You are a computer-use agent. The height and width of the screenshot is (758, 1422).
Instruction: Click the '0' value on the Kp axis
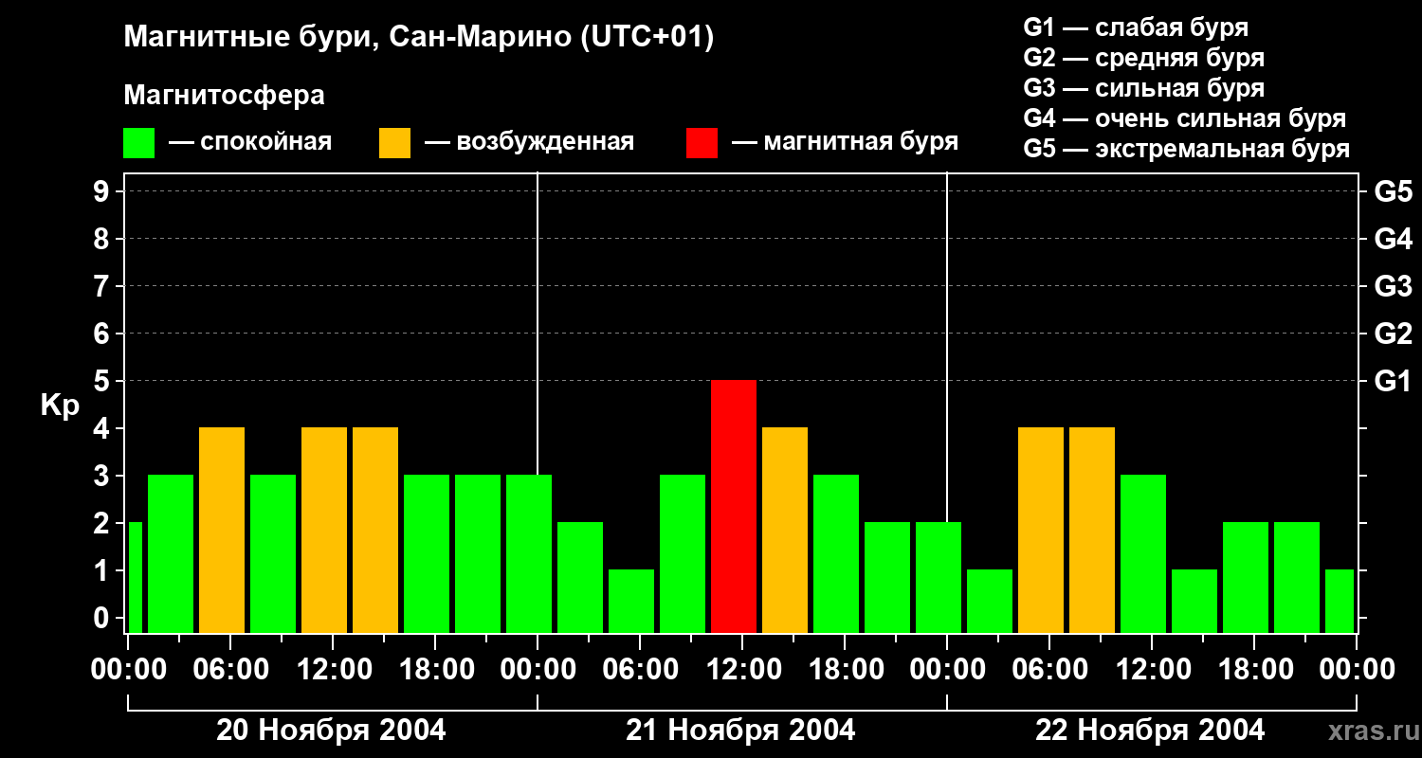[103, 618]
